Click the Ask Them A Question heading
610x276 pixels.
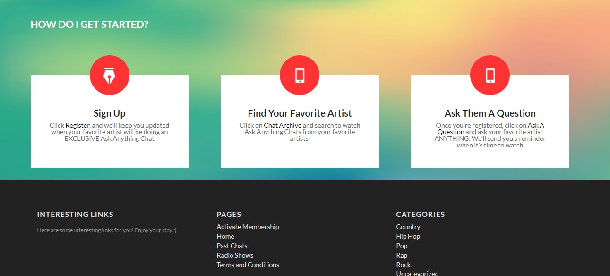click(x=490, y=113)
